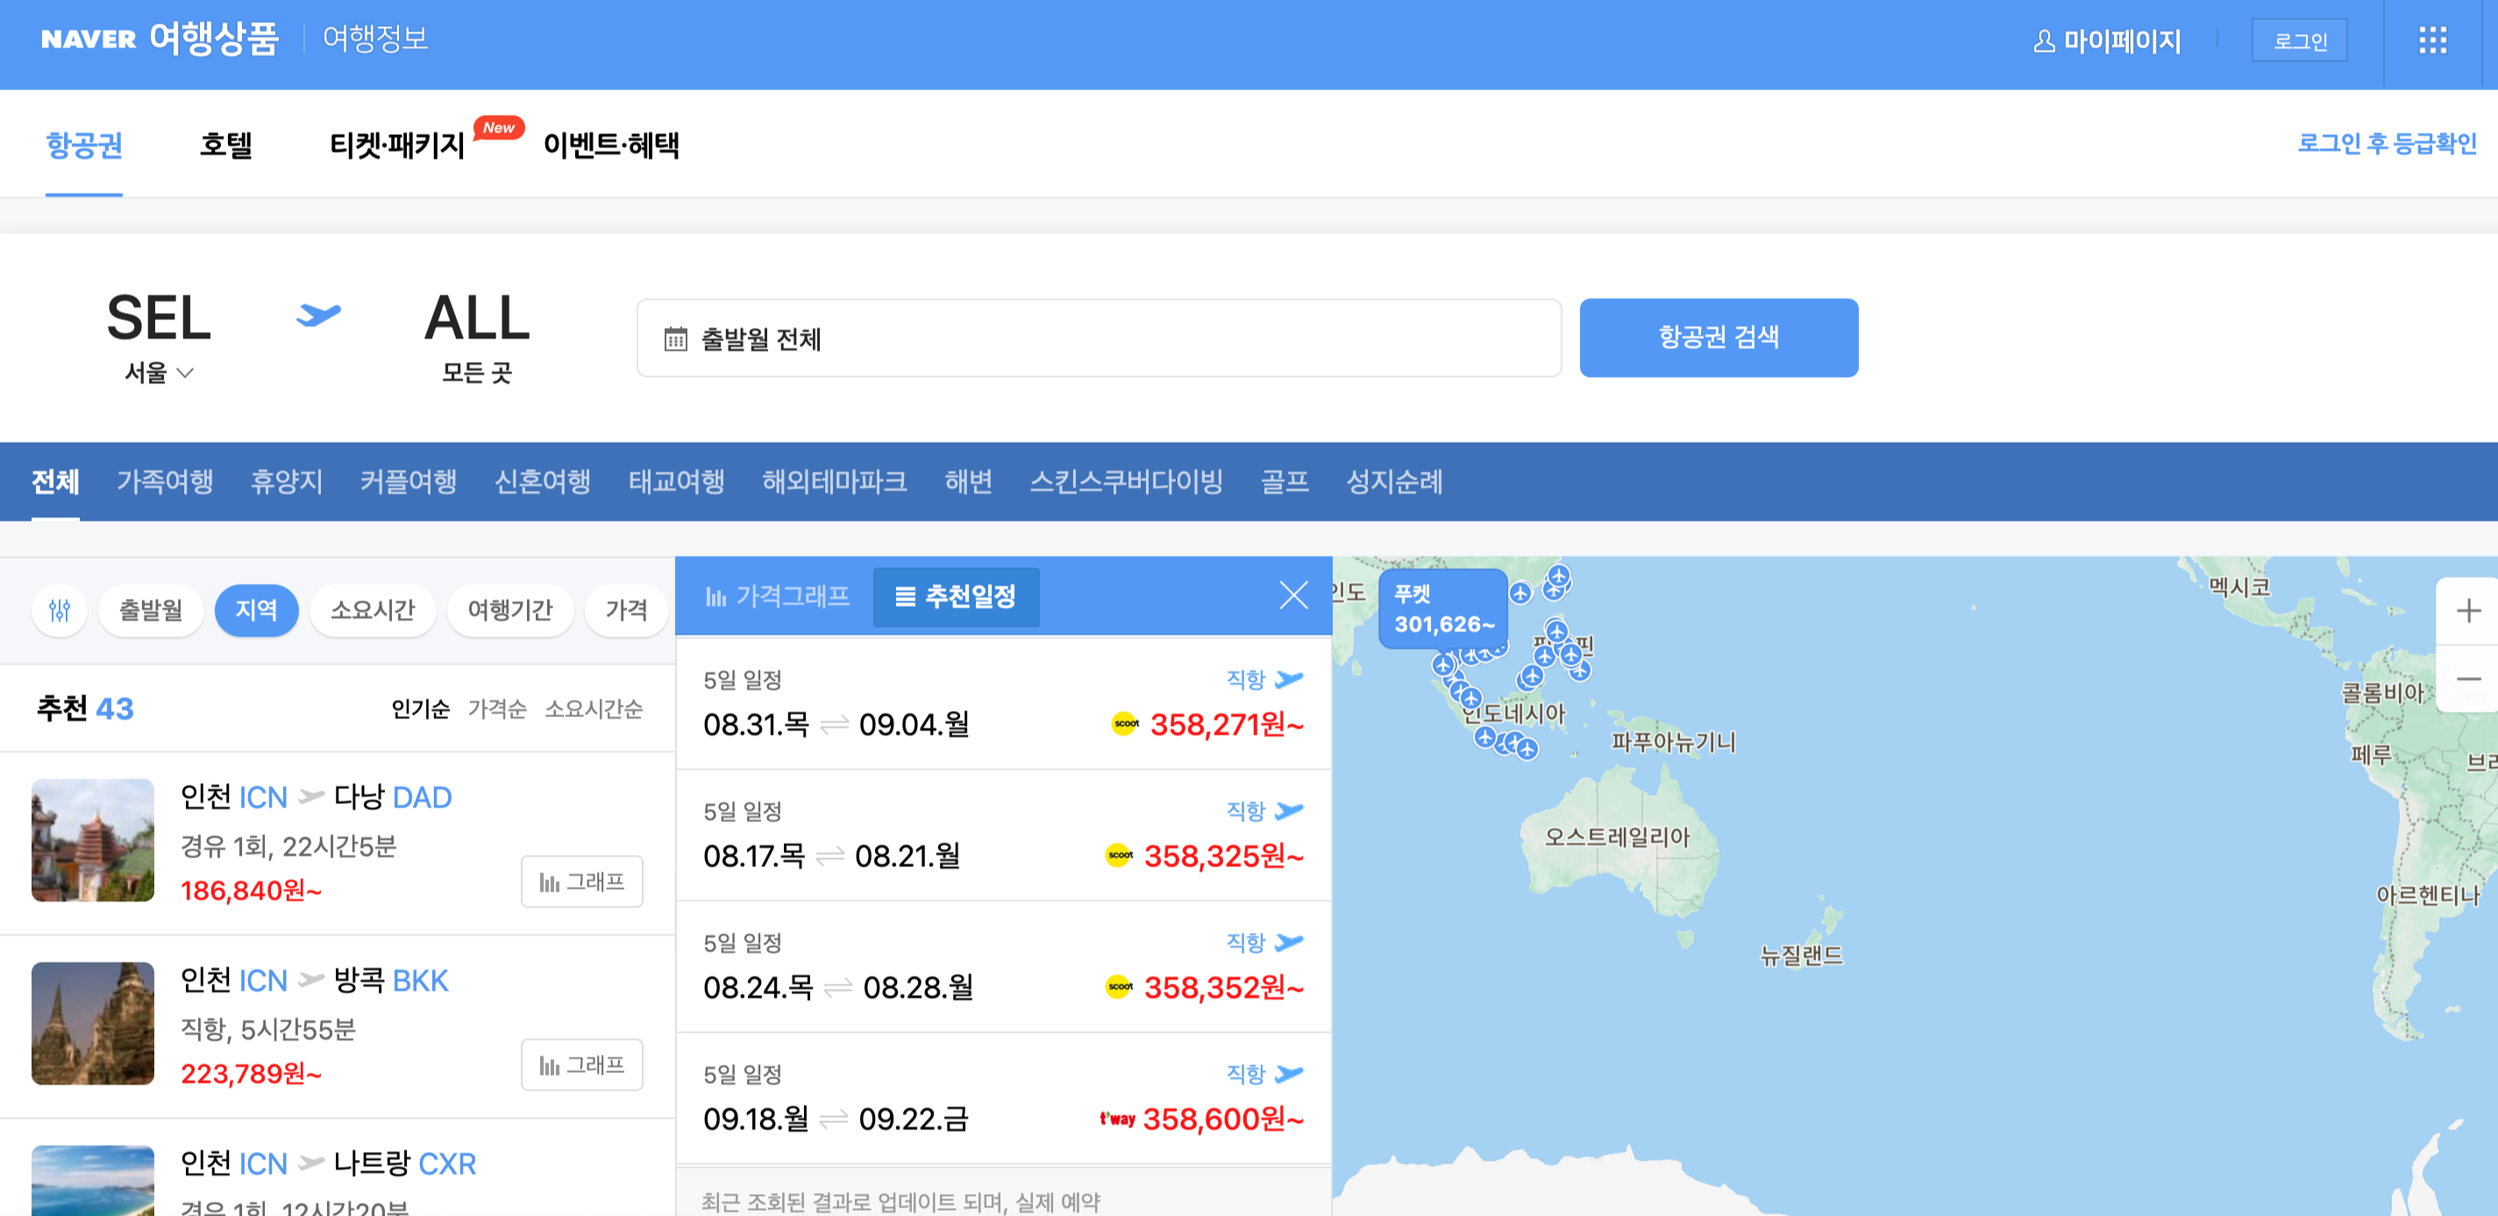Switch to the 가격그래프 tab
Image resolution: width=2498 pixels, height=1216 pixels.
pos(779,596)
